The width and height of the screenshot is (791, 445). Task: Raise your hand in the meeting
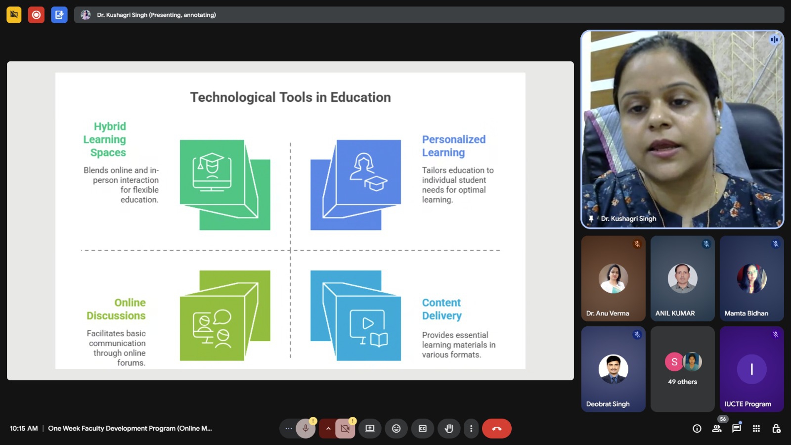click(x=448, y=429)
